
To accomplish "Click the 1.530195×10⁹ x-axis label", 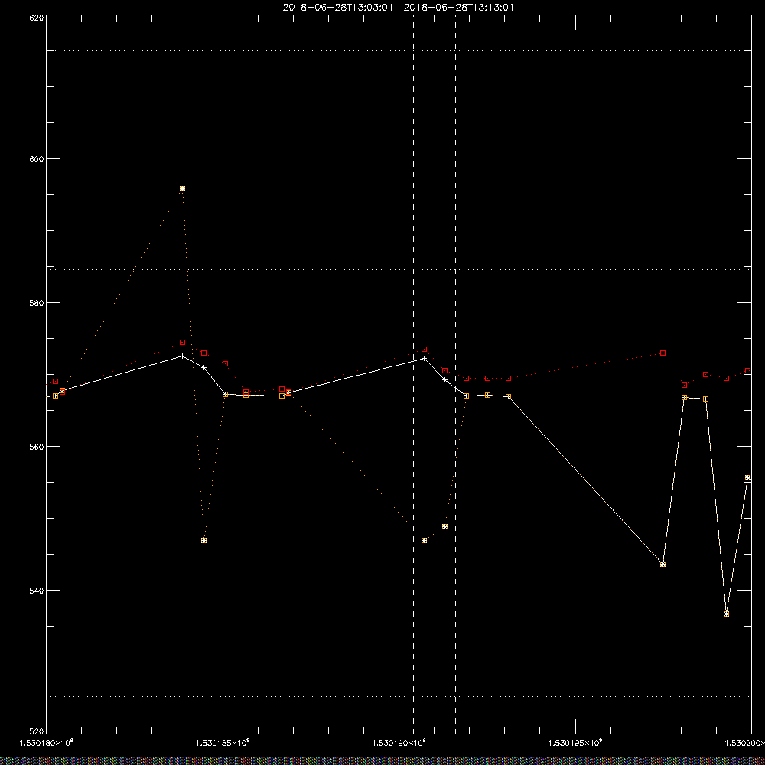I will [576, 743].
